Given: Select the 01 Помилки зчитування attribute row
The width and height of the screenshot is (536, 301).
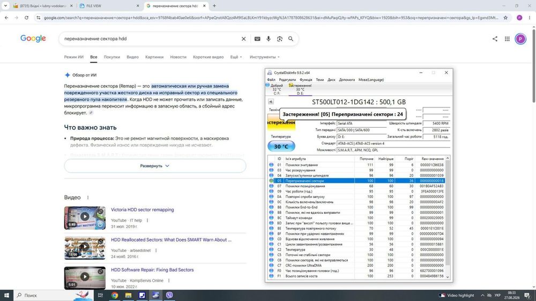Looking at the screenshot, I should tap(356, 165).
